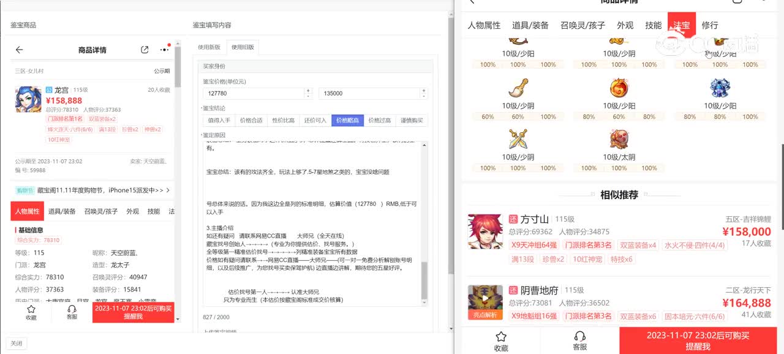The height and width of the screenshot is (354, 784).
Task: Open 人物属性 tab in right panel
Action: click(484, 25)
